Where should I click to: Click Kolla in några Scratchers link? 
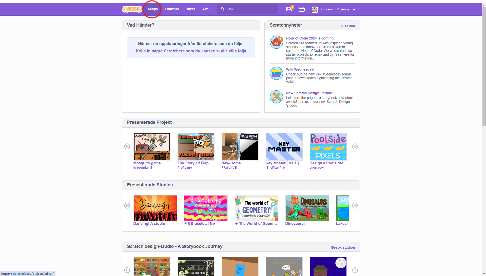(191, 51)
